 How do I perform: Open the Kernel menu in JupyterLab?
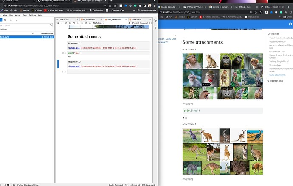[x=17, y=15]
